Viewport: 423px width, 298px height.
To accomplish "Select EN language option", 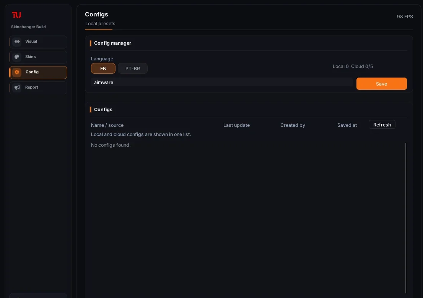I will click(x=103, y=68).
